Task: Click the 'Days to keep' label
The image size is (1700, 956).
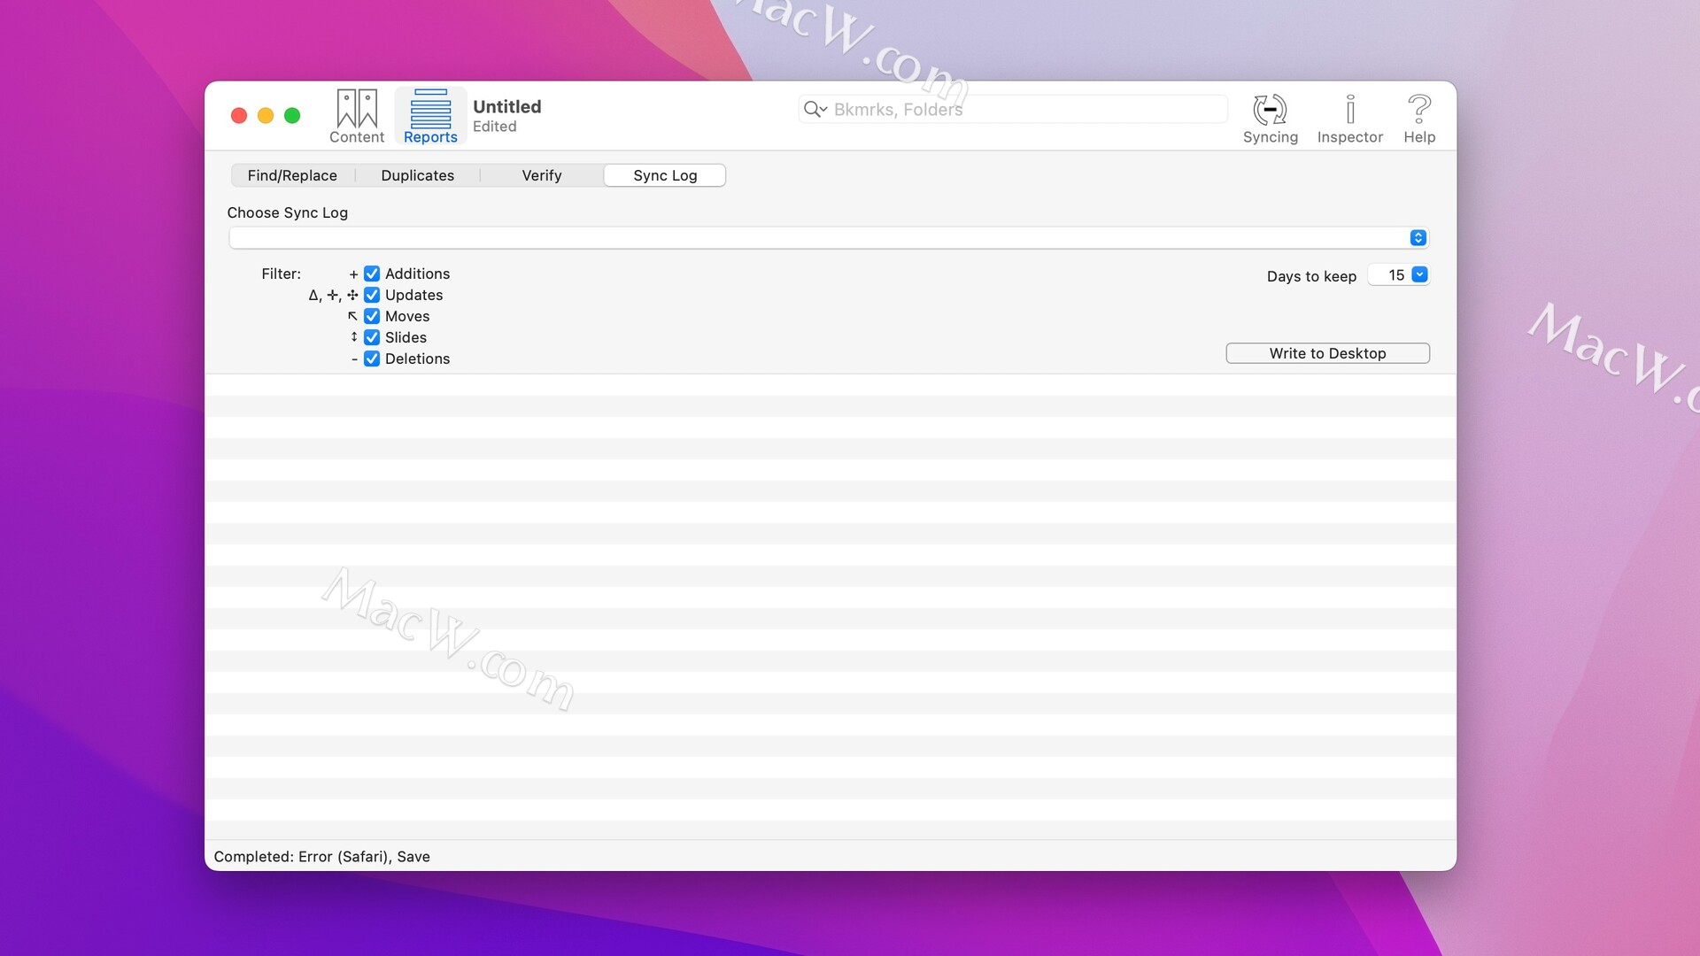Action: 1311,276
